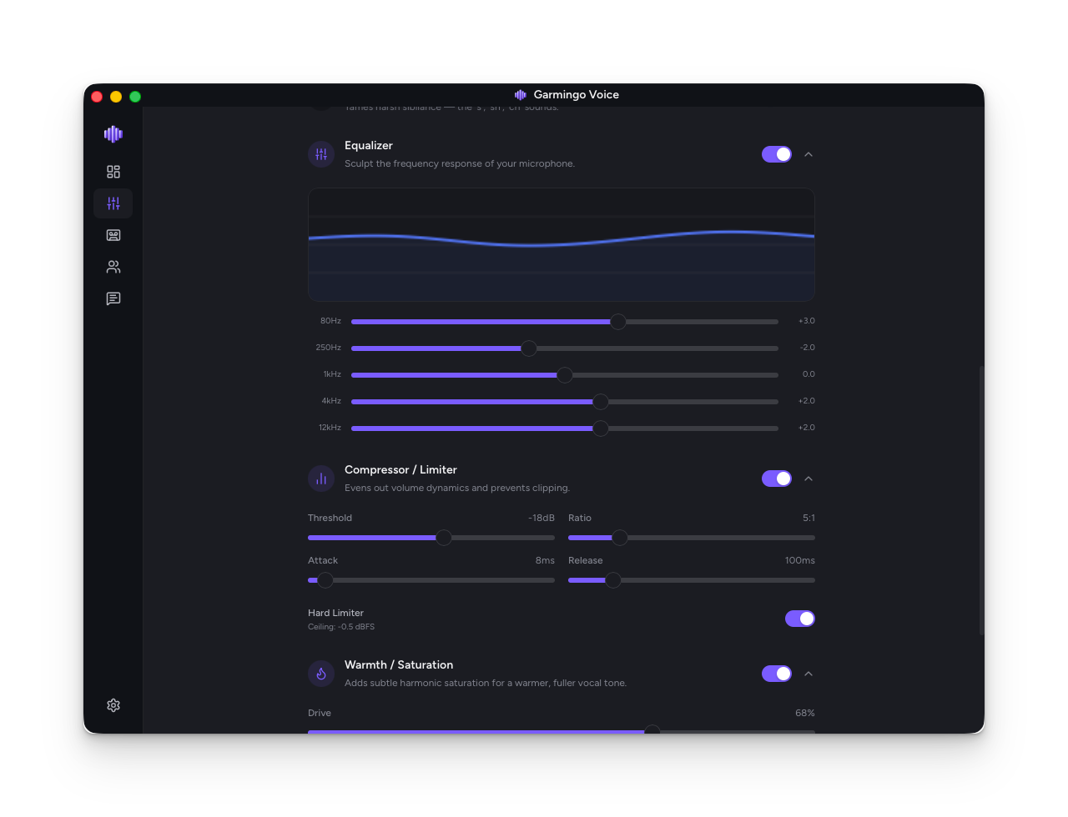
Task: Open the cassette tape icon in sidebar
Action: coord(113,235)
